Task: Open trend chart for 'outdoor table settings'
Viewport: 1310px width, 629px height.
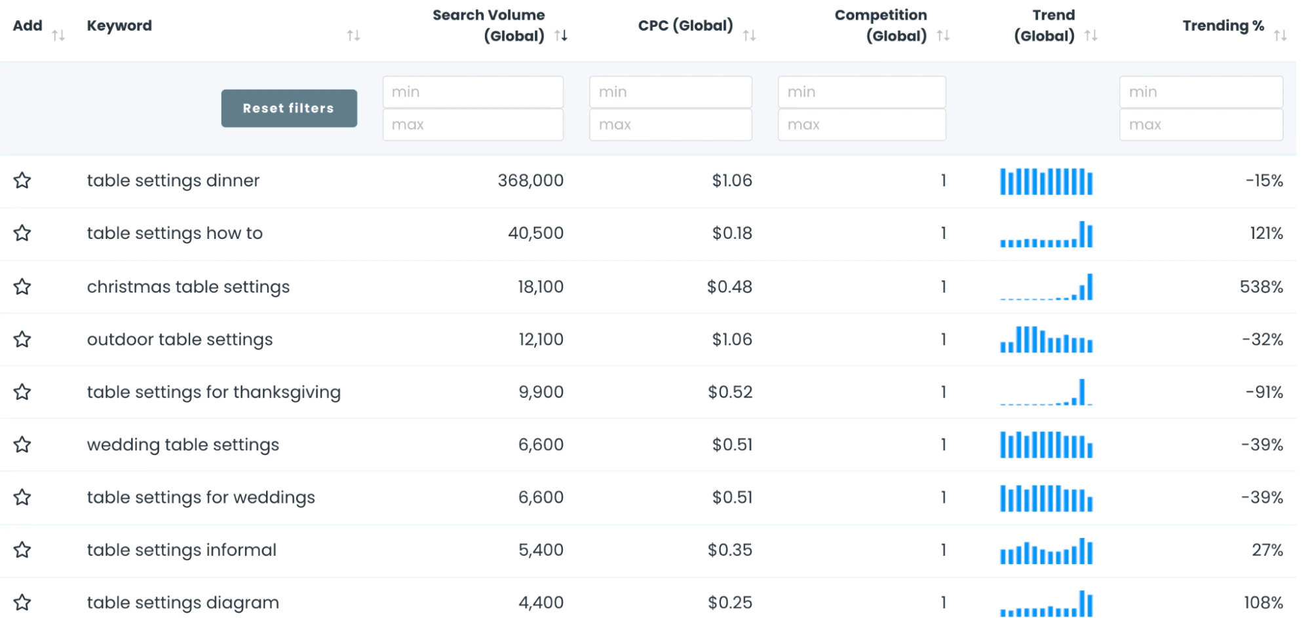Action: 1046,339
